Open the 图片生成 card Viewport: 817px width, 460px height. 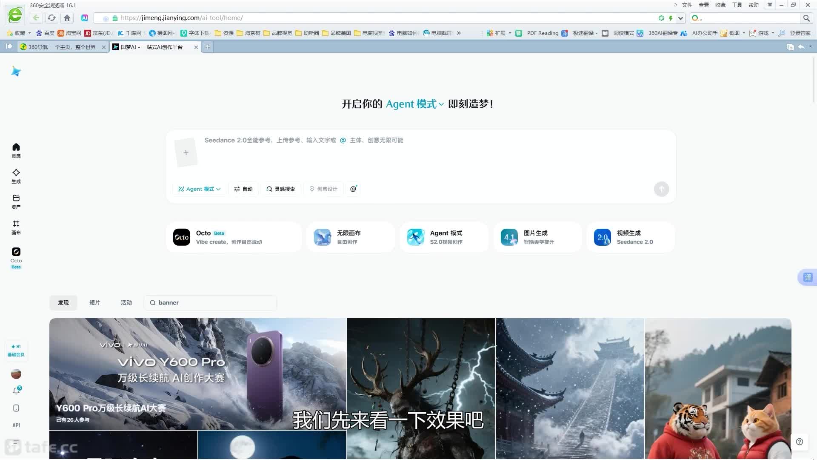[x=537, y=237]
